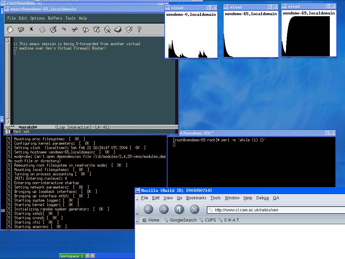Image resolution: width=345 pixels, height=259 pixels.
Task: Click the GoogleSearch bookmark link
Action: click(181, 220)
